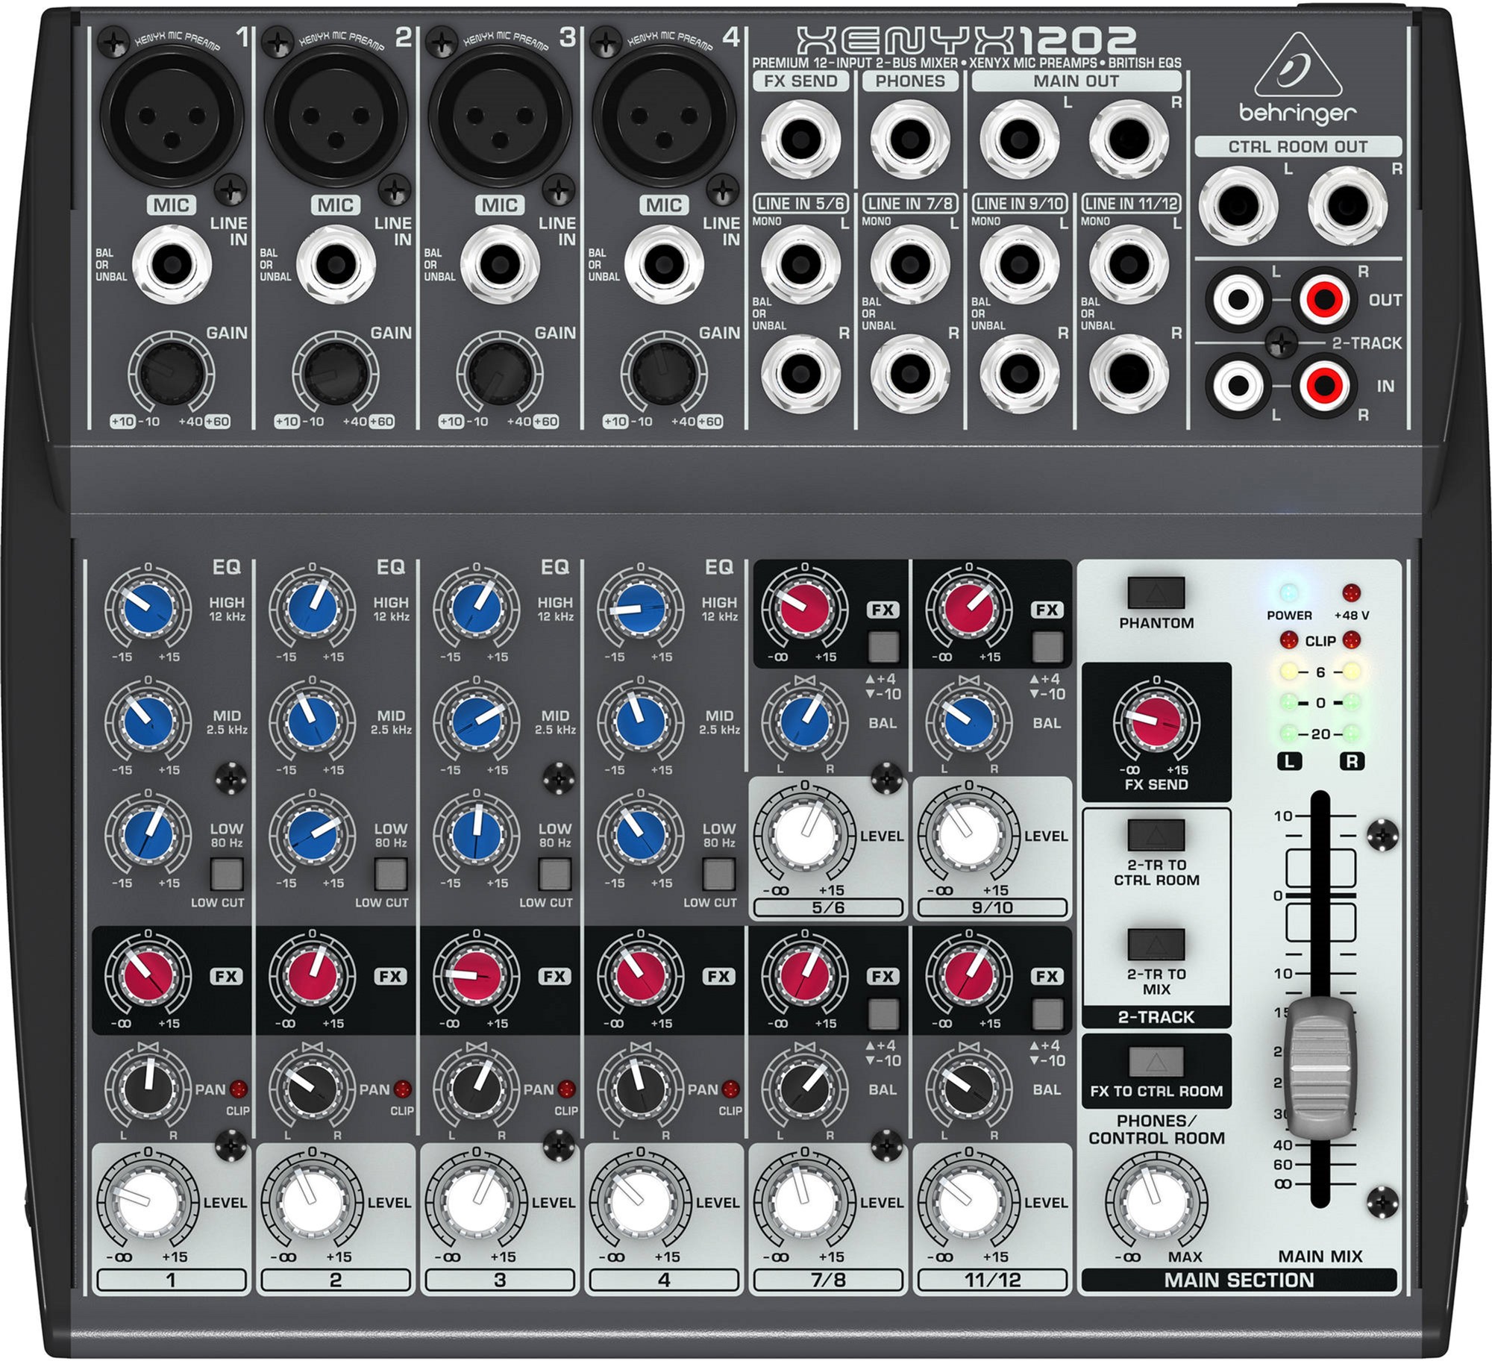This screenshot has height=1361, width=1492.
Task: Click channel 7/8 white LEVEL knob
Action: pos(805,1202)
